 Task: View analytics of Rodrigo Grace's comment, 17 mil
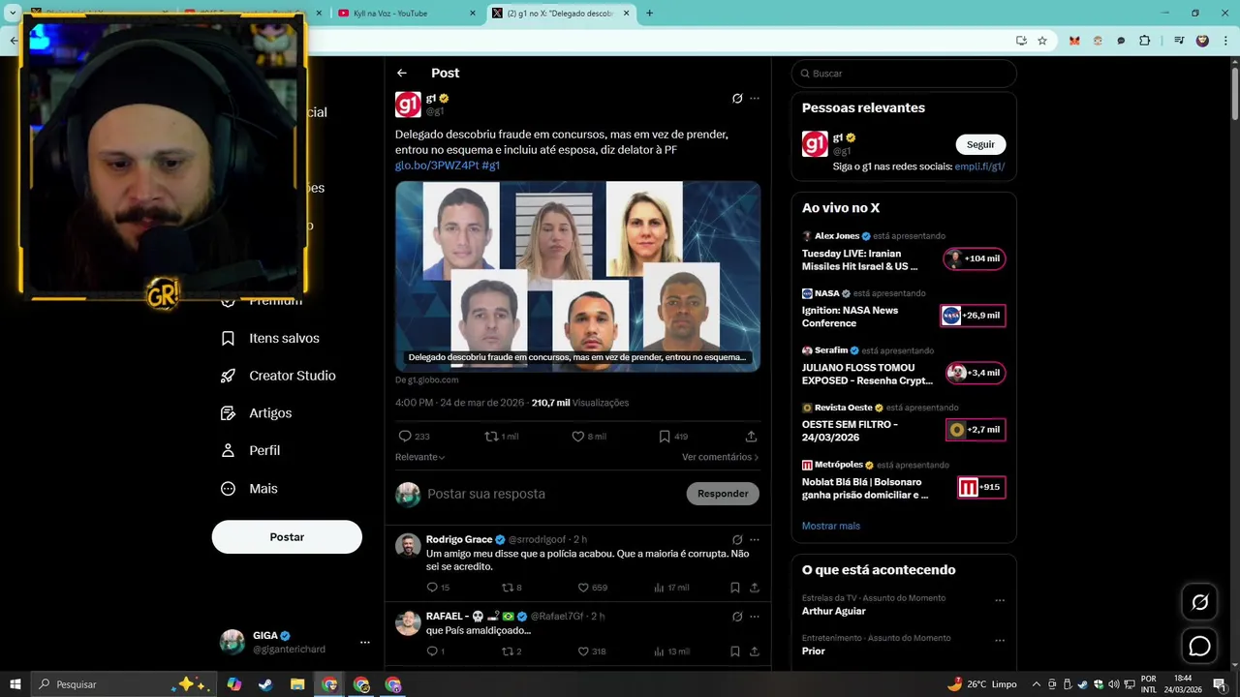[671, 588]
